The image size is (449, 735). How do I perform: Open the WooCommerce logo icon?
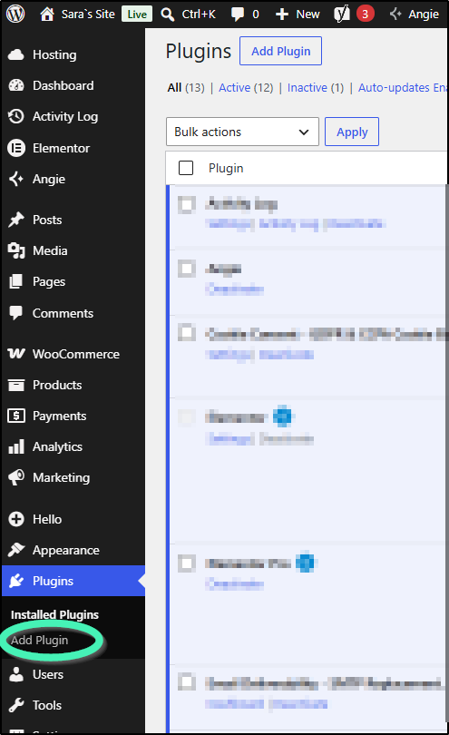16,354
